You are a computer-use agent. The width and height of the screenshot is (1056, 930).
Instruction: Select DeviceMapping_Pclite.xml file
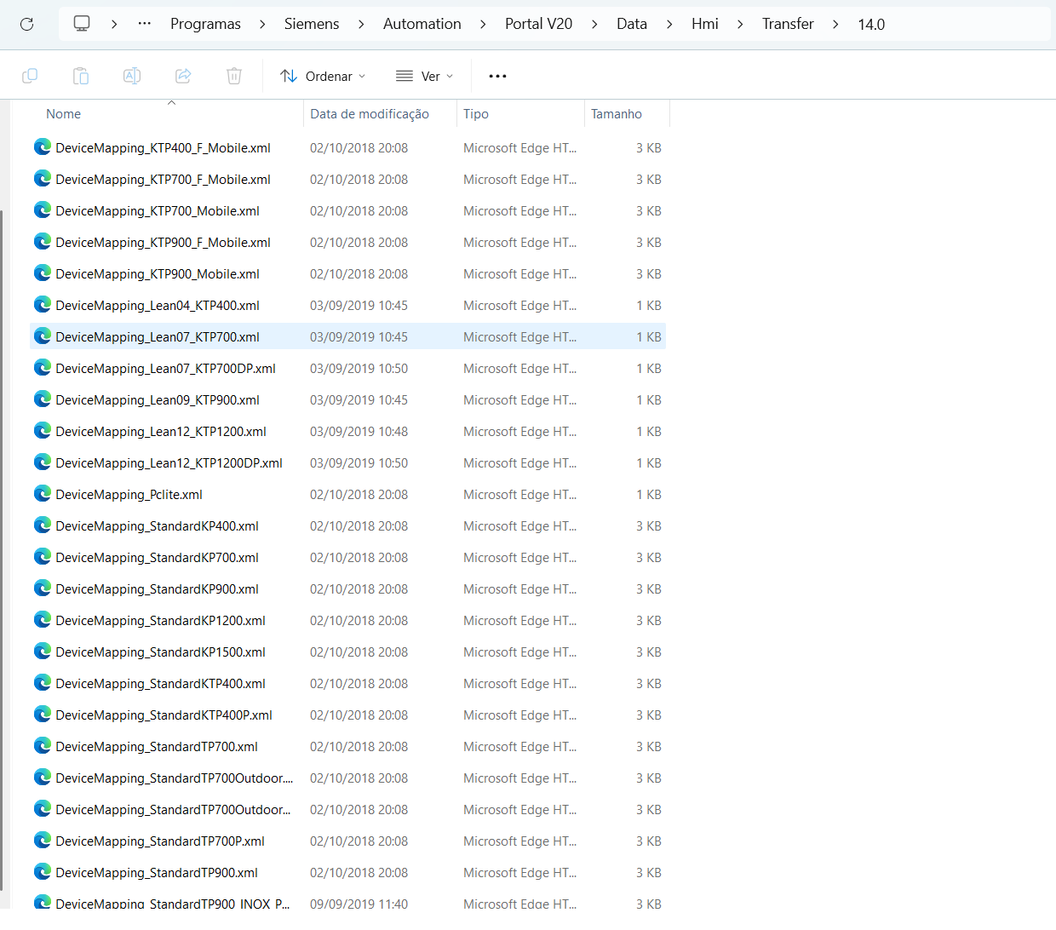pyautogui.click(x=129, y=495)
